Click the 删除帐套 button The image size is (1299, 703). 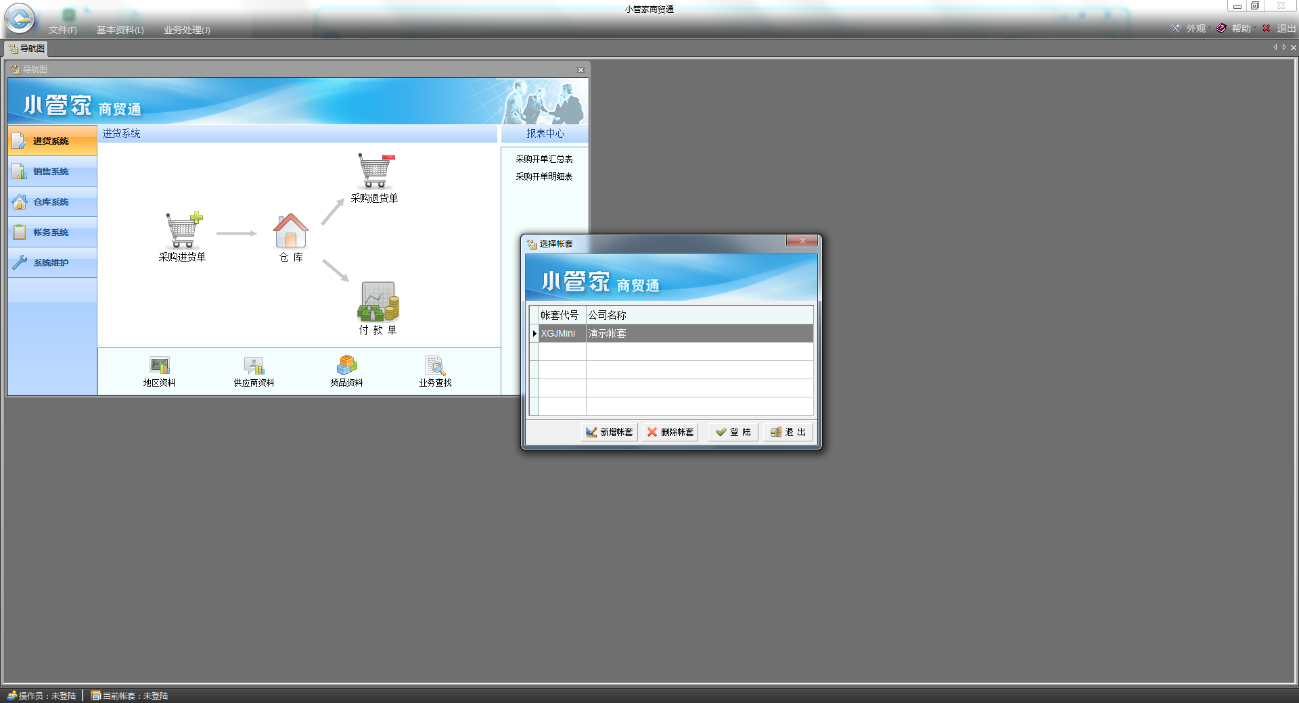[670, 432]
